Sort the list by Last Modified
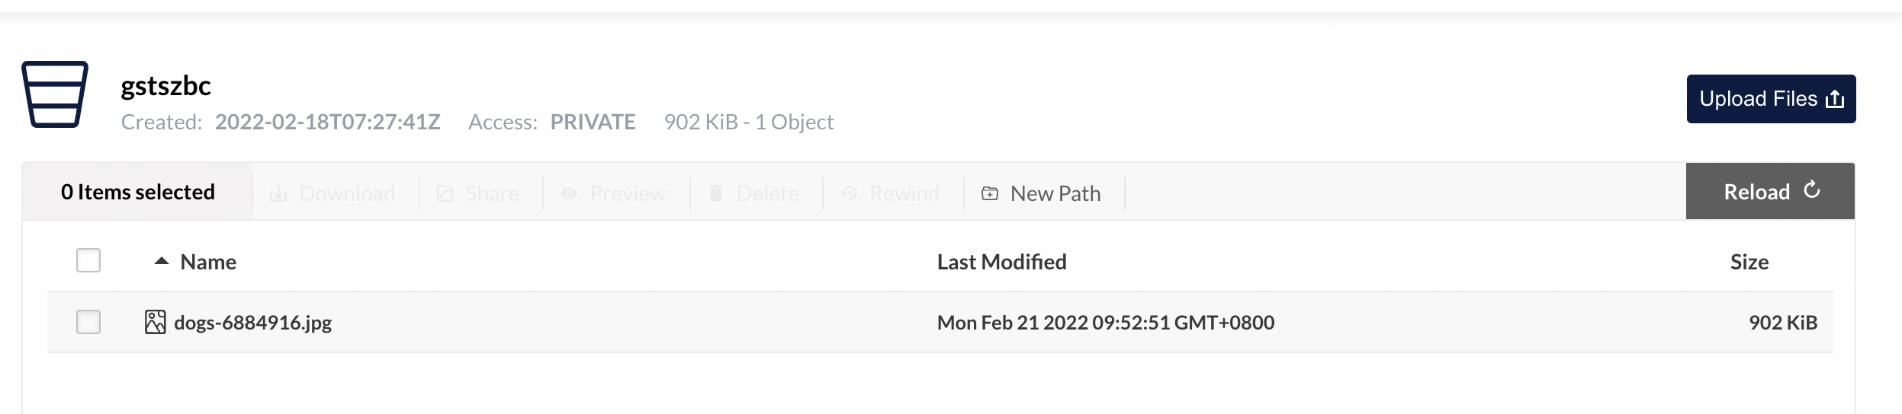Viewport: 1902px width, 414px height. [1001, 262]
